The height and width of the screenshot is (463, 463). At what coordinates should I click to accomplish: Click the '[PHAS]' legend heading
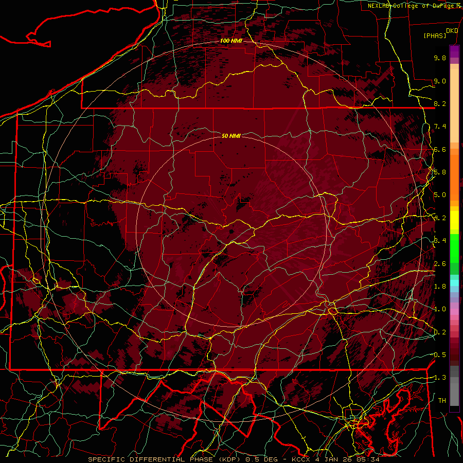coord(435,35)
